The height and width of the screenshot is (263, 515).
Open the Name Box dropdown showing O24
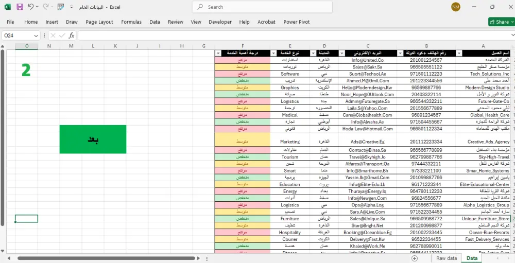(36, 36)
